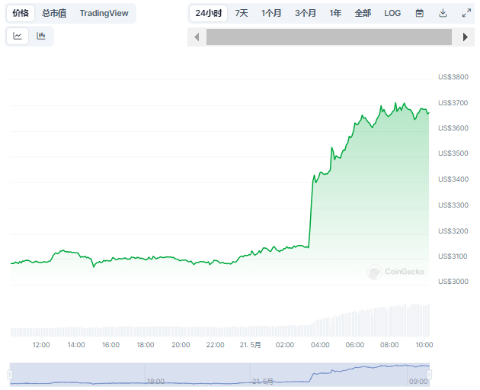The height and width of the screenshot is (390, 480).
Task: Select the 24小时 time range
Action: click(209, 13)
